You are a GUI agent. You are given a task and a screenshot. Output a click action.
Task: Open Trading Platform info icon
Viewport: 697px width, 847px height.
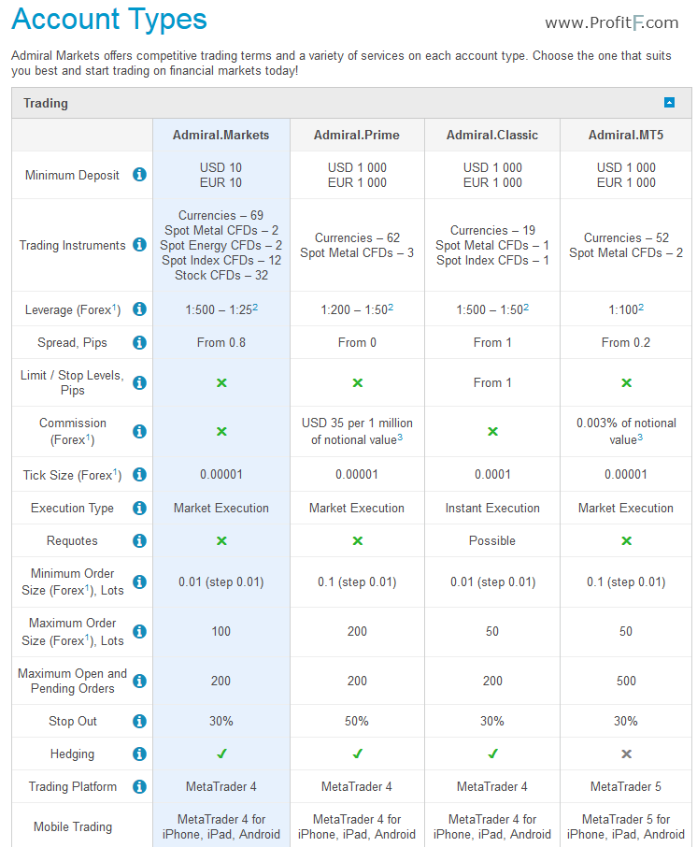tap(139, 786)
